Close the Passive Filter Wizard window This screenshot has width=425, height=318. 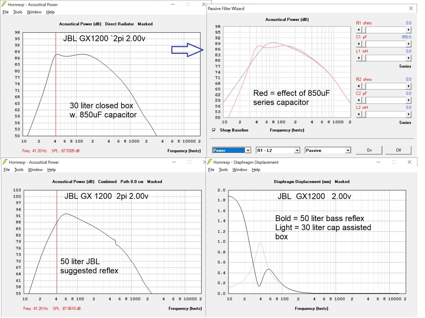411,9
